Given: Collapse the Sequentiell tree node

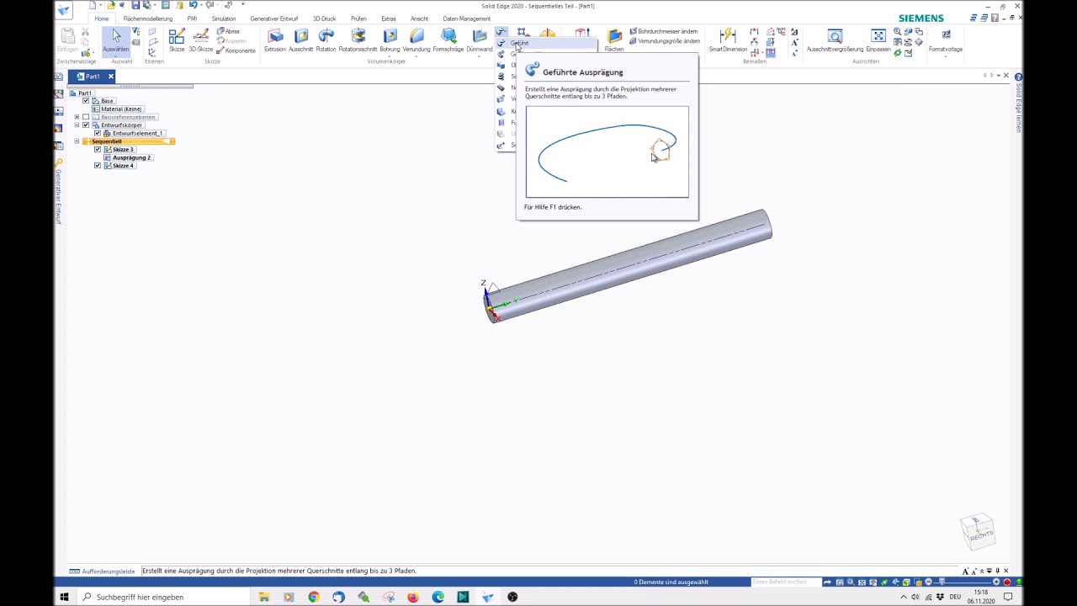Looking at the screenshot, I should [77, 141].
